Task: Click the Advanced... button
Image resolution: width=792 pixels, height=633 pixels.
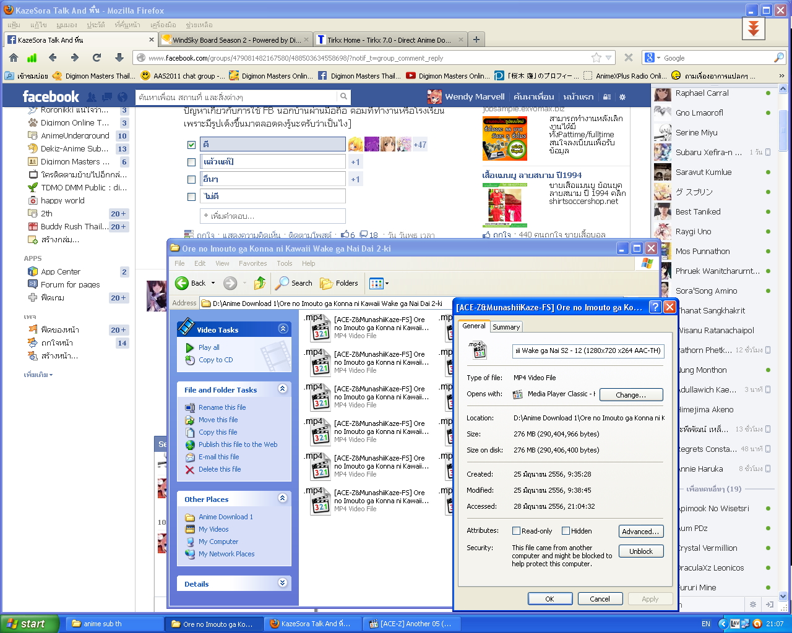Action: point(641,531)
